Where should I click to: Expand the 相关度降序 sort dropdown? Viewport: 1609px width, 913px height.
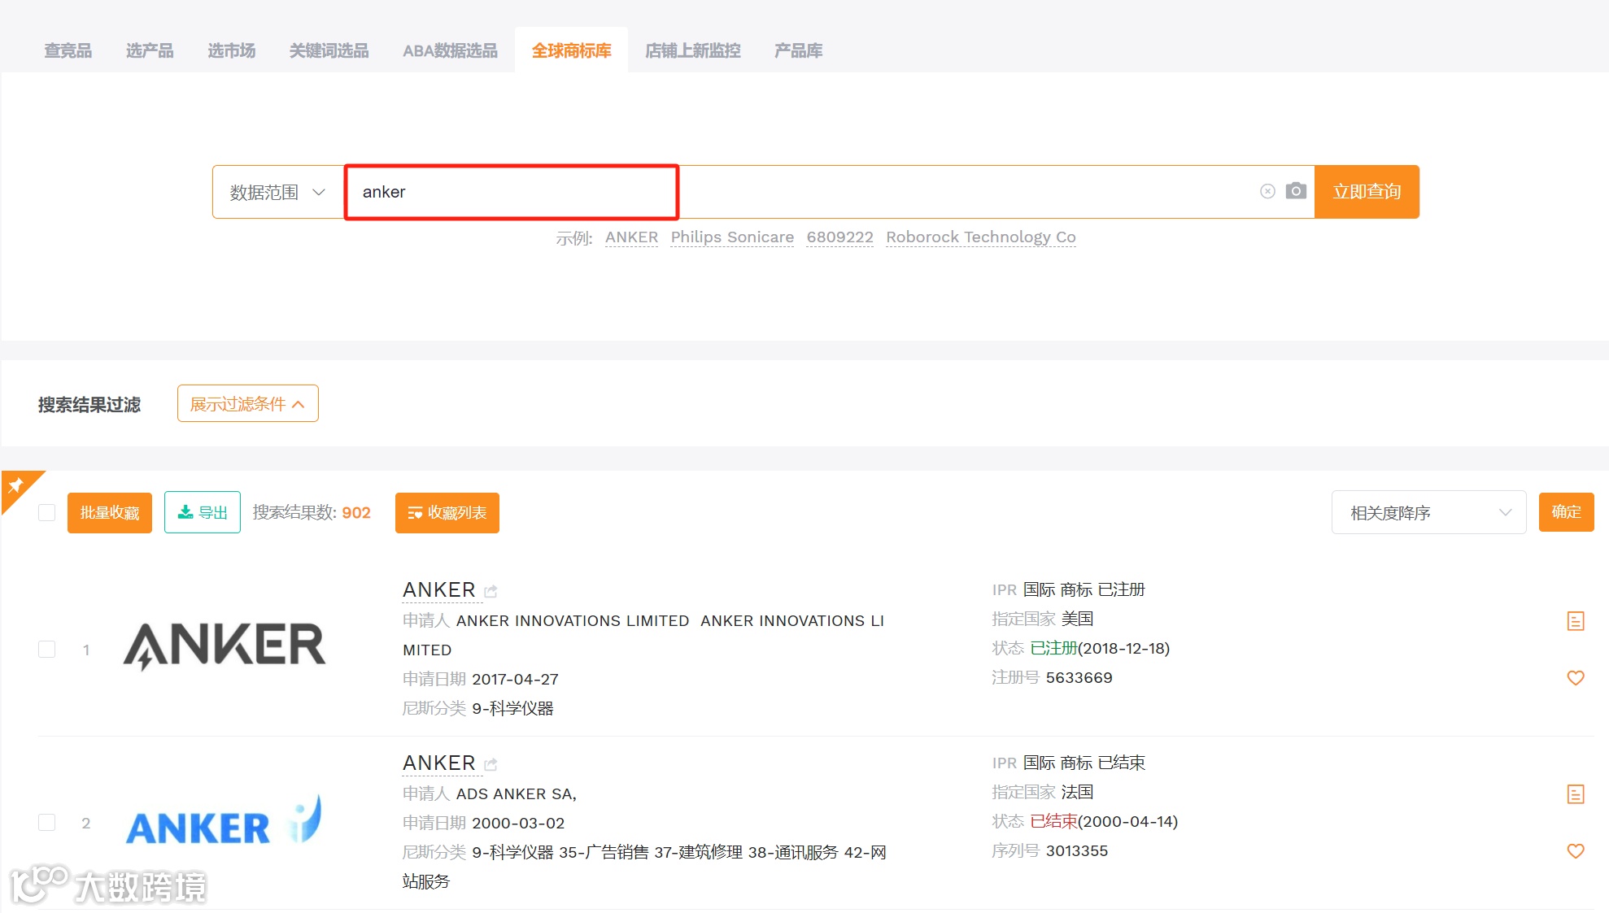(1428, 512)
